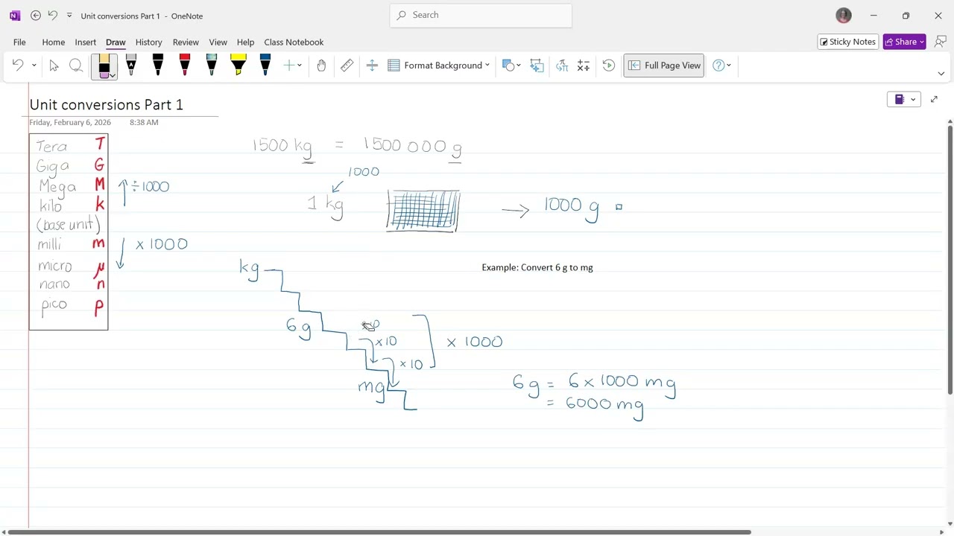Click the OneNote app logo

tap(14, 16)
